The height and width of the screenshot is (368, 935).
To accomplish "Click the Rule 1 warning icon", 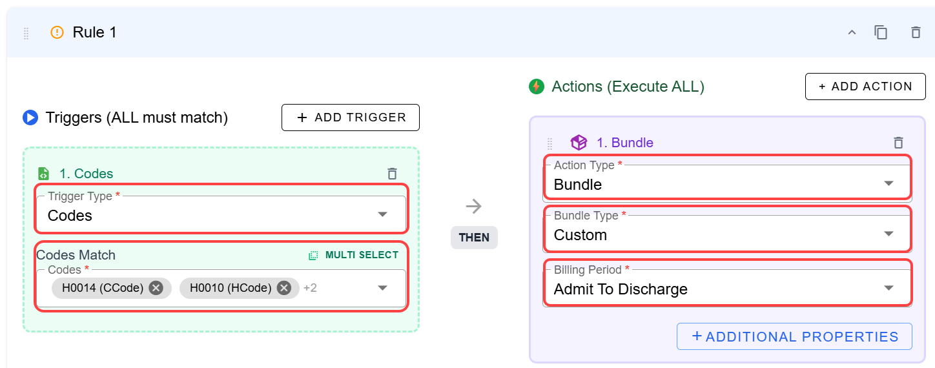I will [x=57, y=32].
